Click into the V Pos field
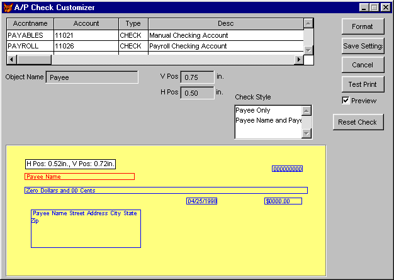This screenshot has width=394, height=280. [196, 77]
